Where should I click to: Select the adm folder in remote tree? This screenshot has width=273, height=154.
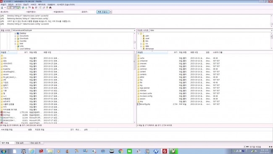click(147, 36)
